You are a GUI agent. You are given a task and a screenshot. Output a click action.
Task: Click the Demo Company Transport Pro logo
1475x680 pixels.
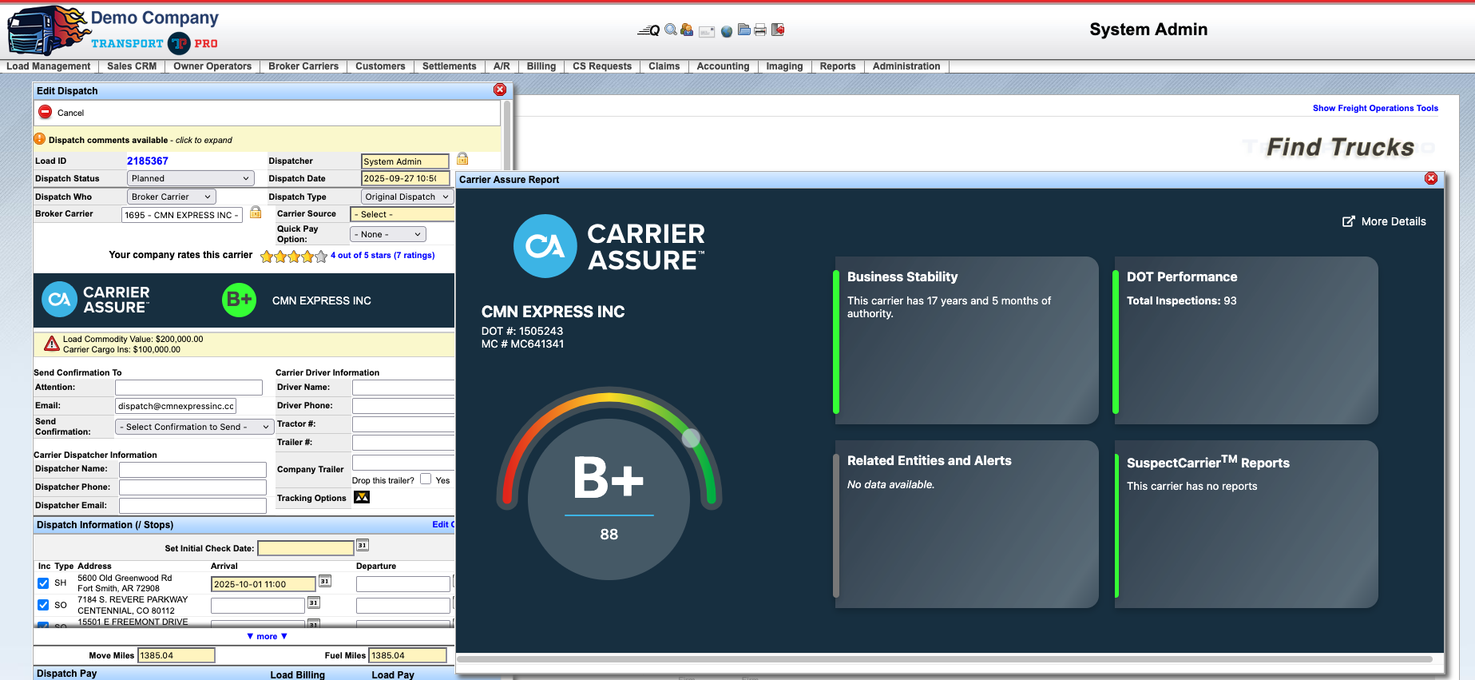113,30
